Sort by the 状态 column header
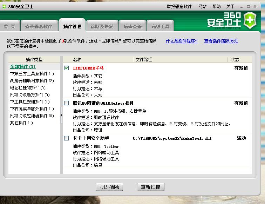 [x=240, y=59]
